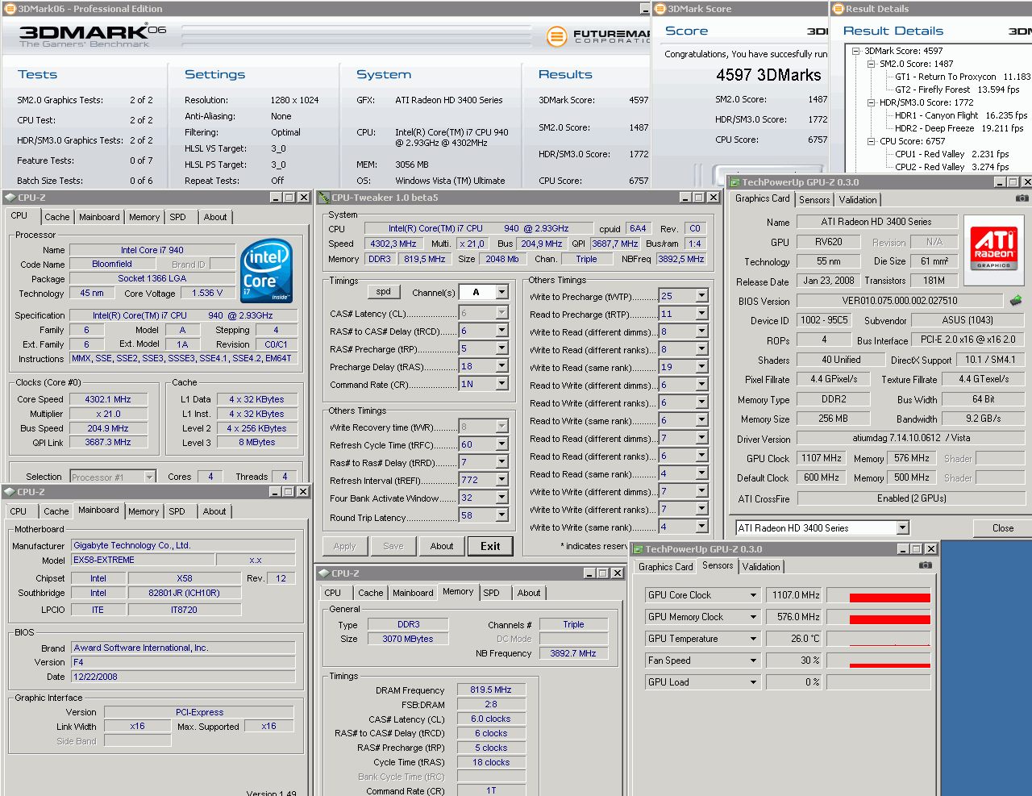
Task: Select GT1 - Return To Proxycon result row
Action: click(963, 77)
